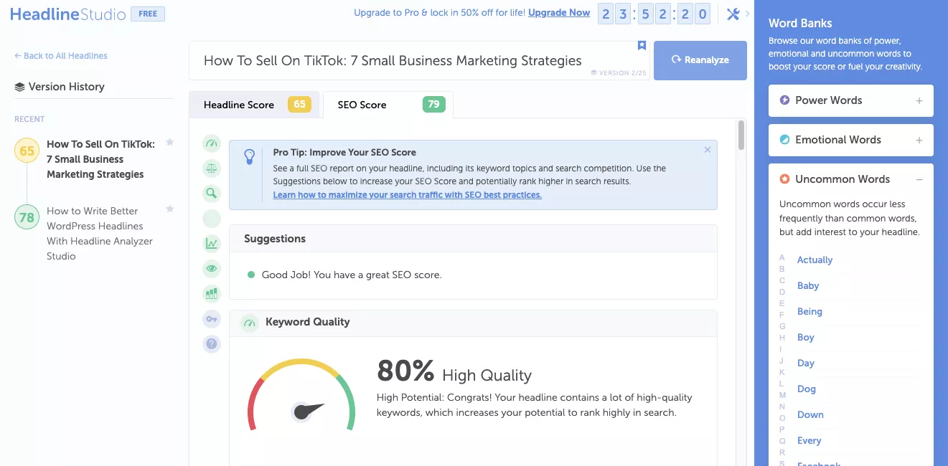Choose the uncommon word Boy
Viewport: 948px width, 466px height.
tap(806, 338)
